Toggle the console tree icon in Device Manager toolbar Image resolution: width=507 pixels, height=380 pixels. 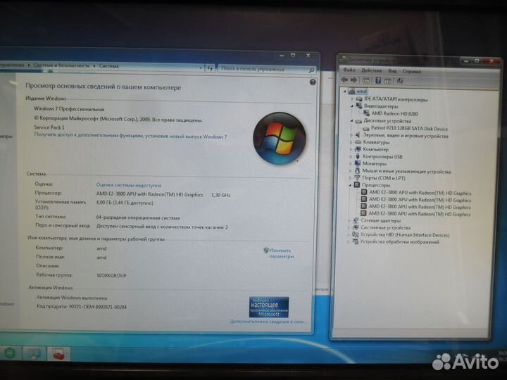point(366,80)
